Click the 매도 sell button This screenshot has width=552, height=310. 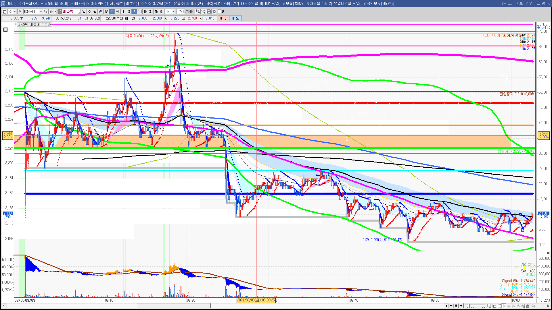[236, 18]
